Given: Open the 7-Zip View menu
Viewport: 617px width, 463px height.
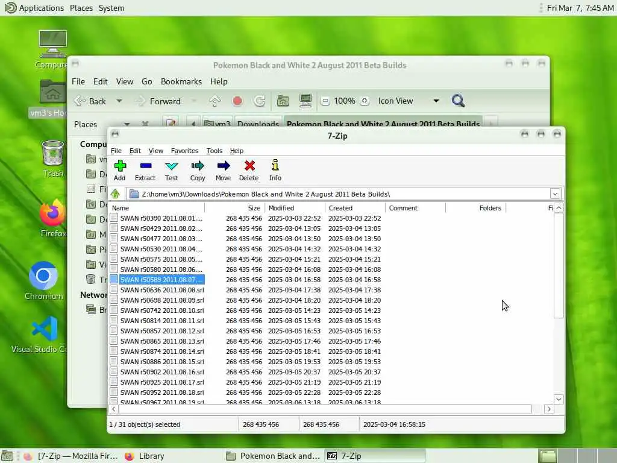Looking at the screenshot, I should coord(156,151).
